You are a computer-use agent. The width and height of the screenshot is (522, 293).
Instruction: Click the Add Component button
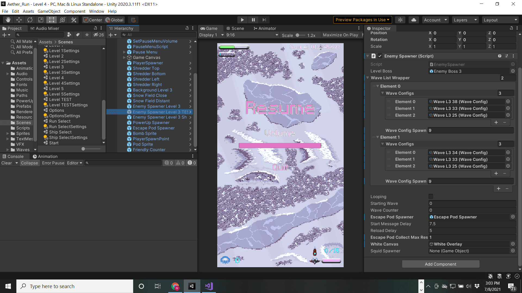click(x=440, y=264)
